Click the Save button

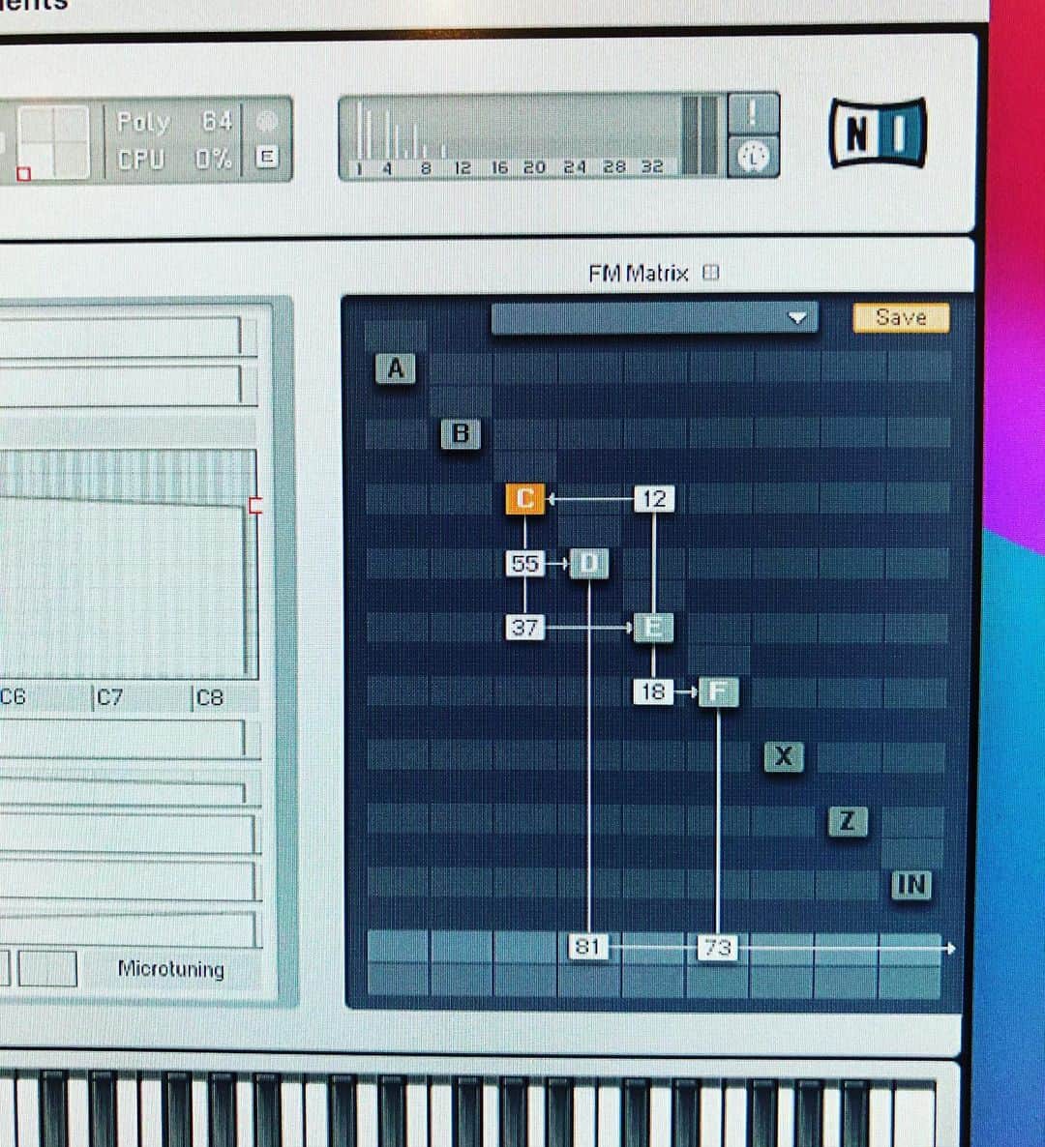click(902, 317)
